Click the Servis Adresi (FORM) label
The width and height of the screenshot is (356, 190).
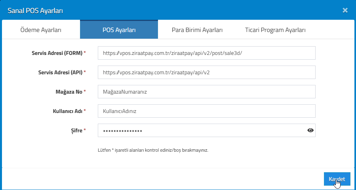57,53
